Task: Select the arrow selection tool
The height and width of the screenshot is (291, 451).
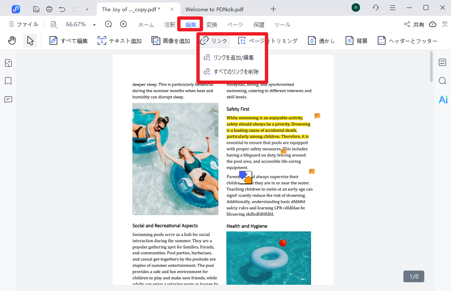Action: tap(30, 40)
